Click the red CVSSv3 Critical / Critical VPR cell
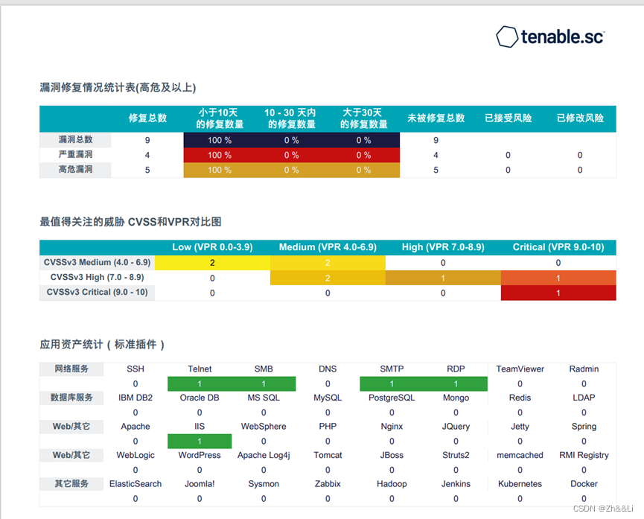The image size is (644, 519). pos(558,293)
